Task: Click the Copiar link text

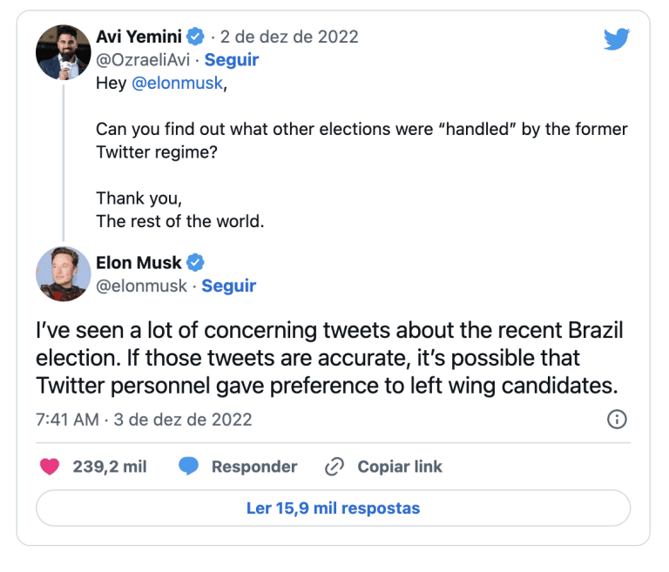Action: click(x=400, y=467)
